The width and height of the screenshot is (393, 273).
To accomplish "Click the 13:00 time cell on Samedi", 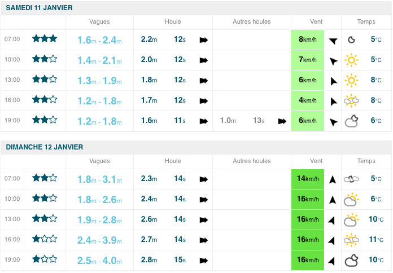I will [12, 80].
